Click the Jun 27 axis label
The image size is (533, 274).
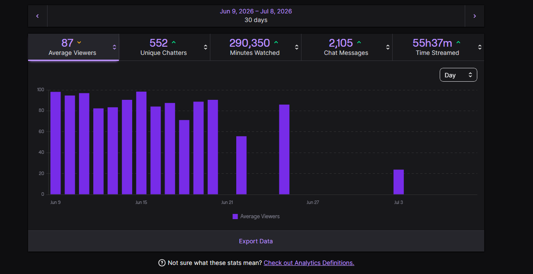(x=313, y=202)
